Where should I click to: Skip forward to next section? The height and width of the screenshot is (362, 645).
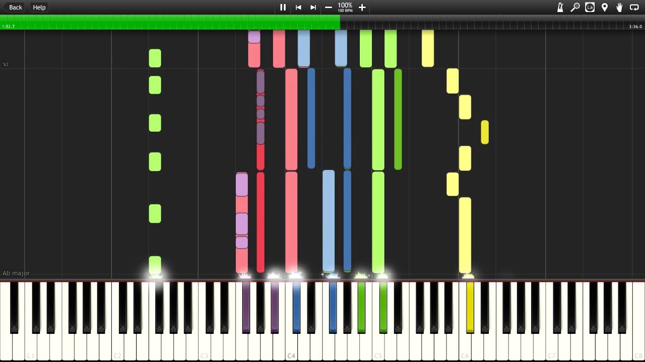[313, 7]
